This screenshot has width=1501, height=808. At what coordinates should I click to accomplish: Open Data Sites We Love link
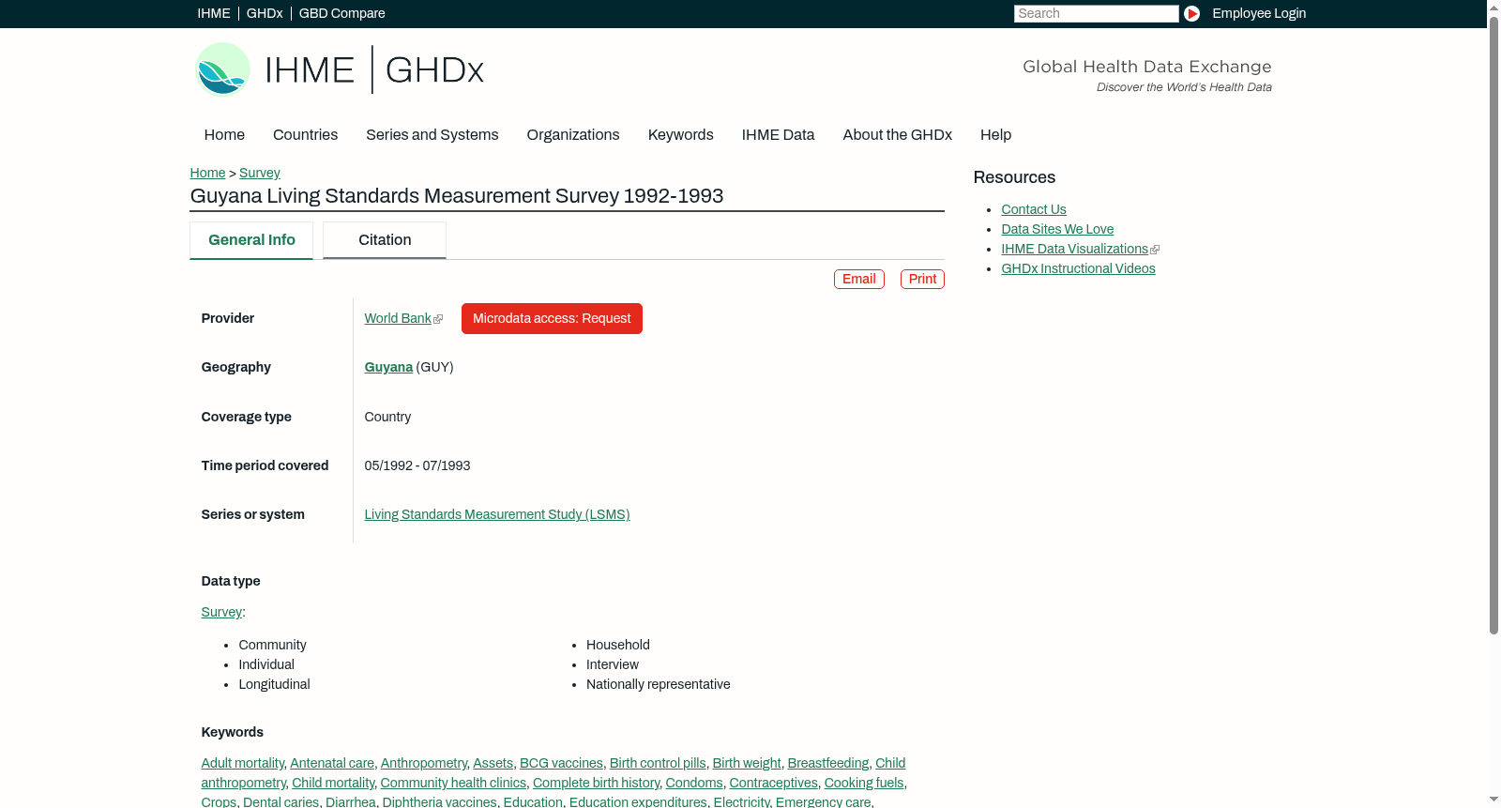(x=1057, y=229)
